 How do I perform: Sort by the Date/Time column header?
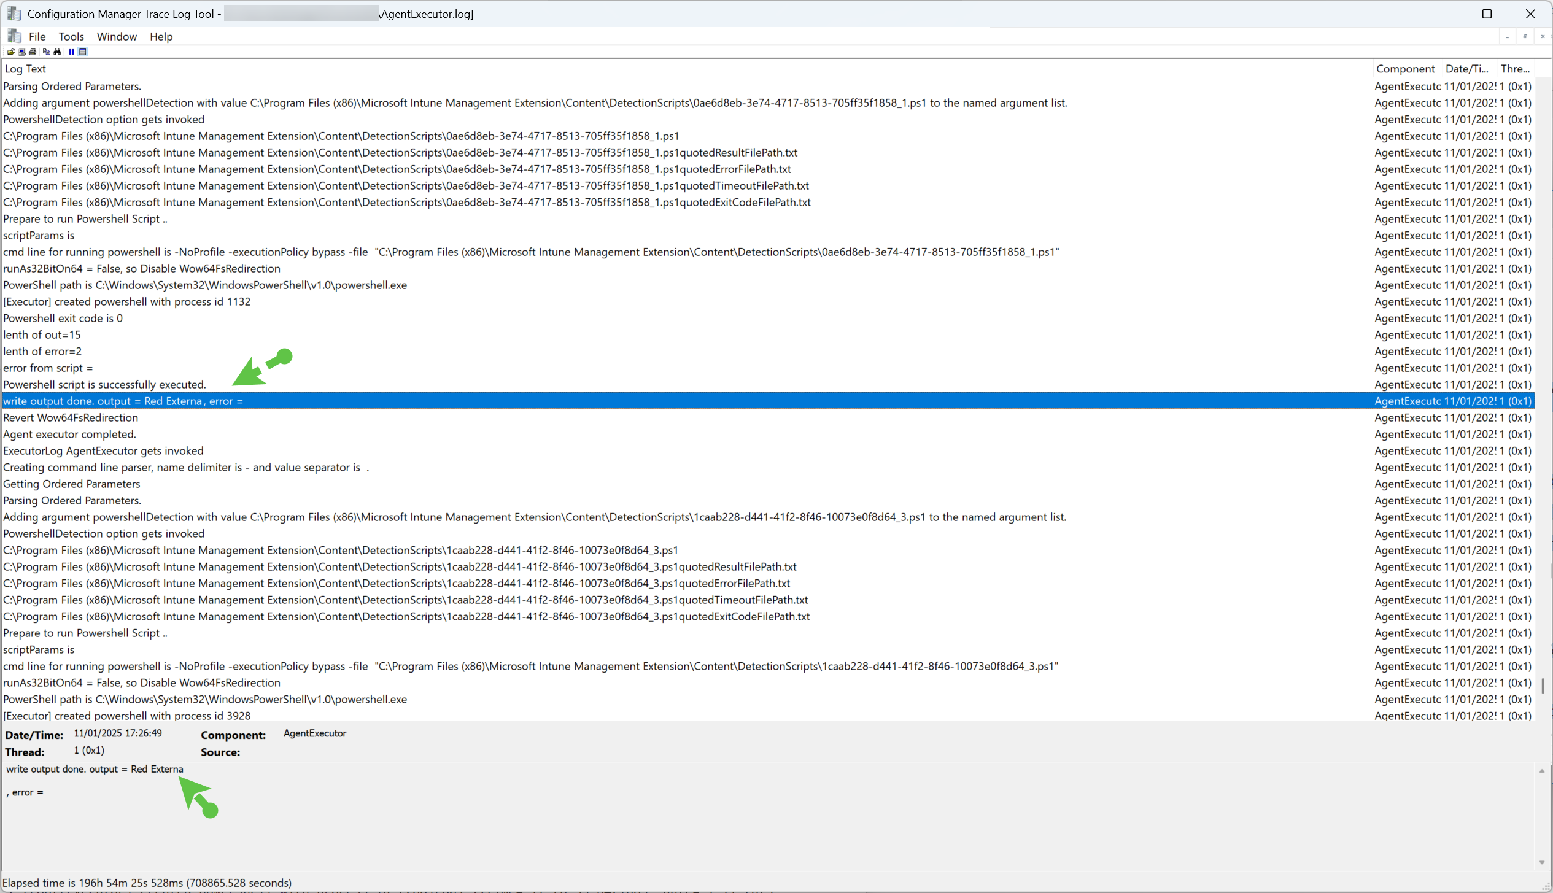pos(1469,69)
